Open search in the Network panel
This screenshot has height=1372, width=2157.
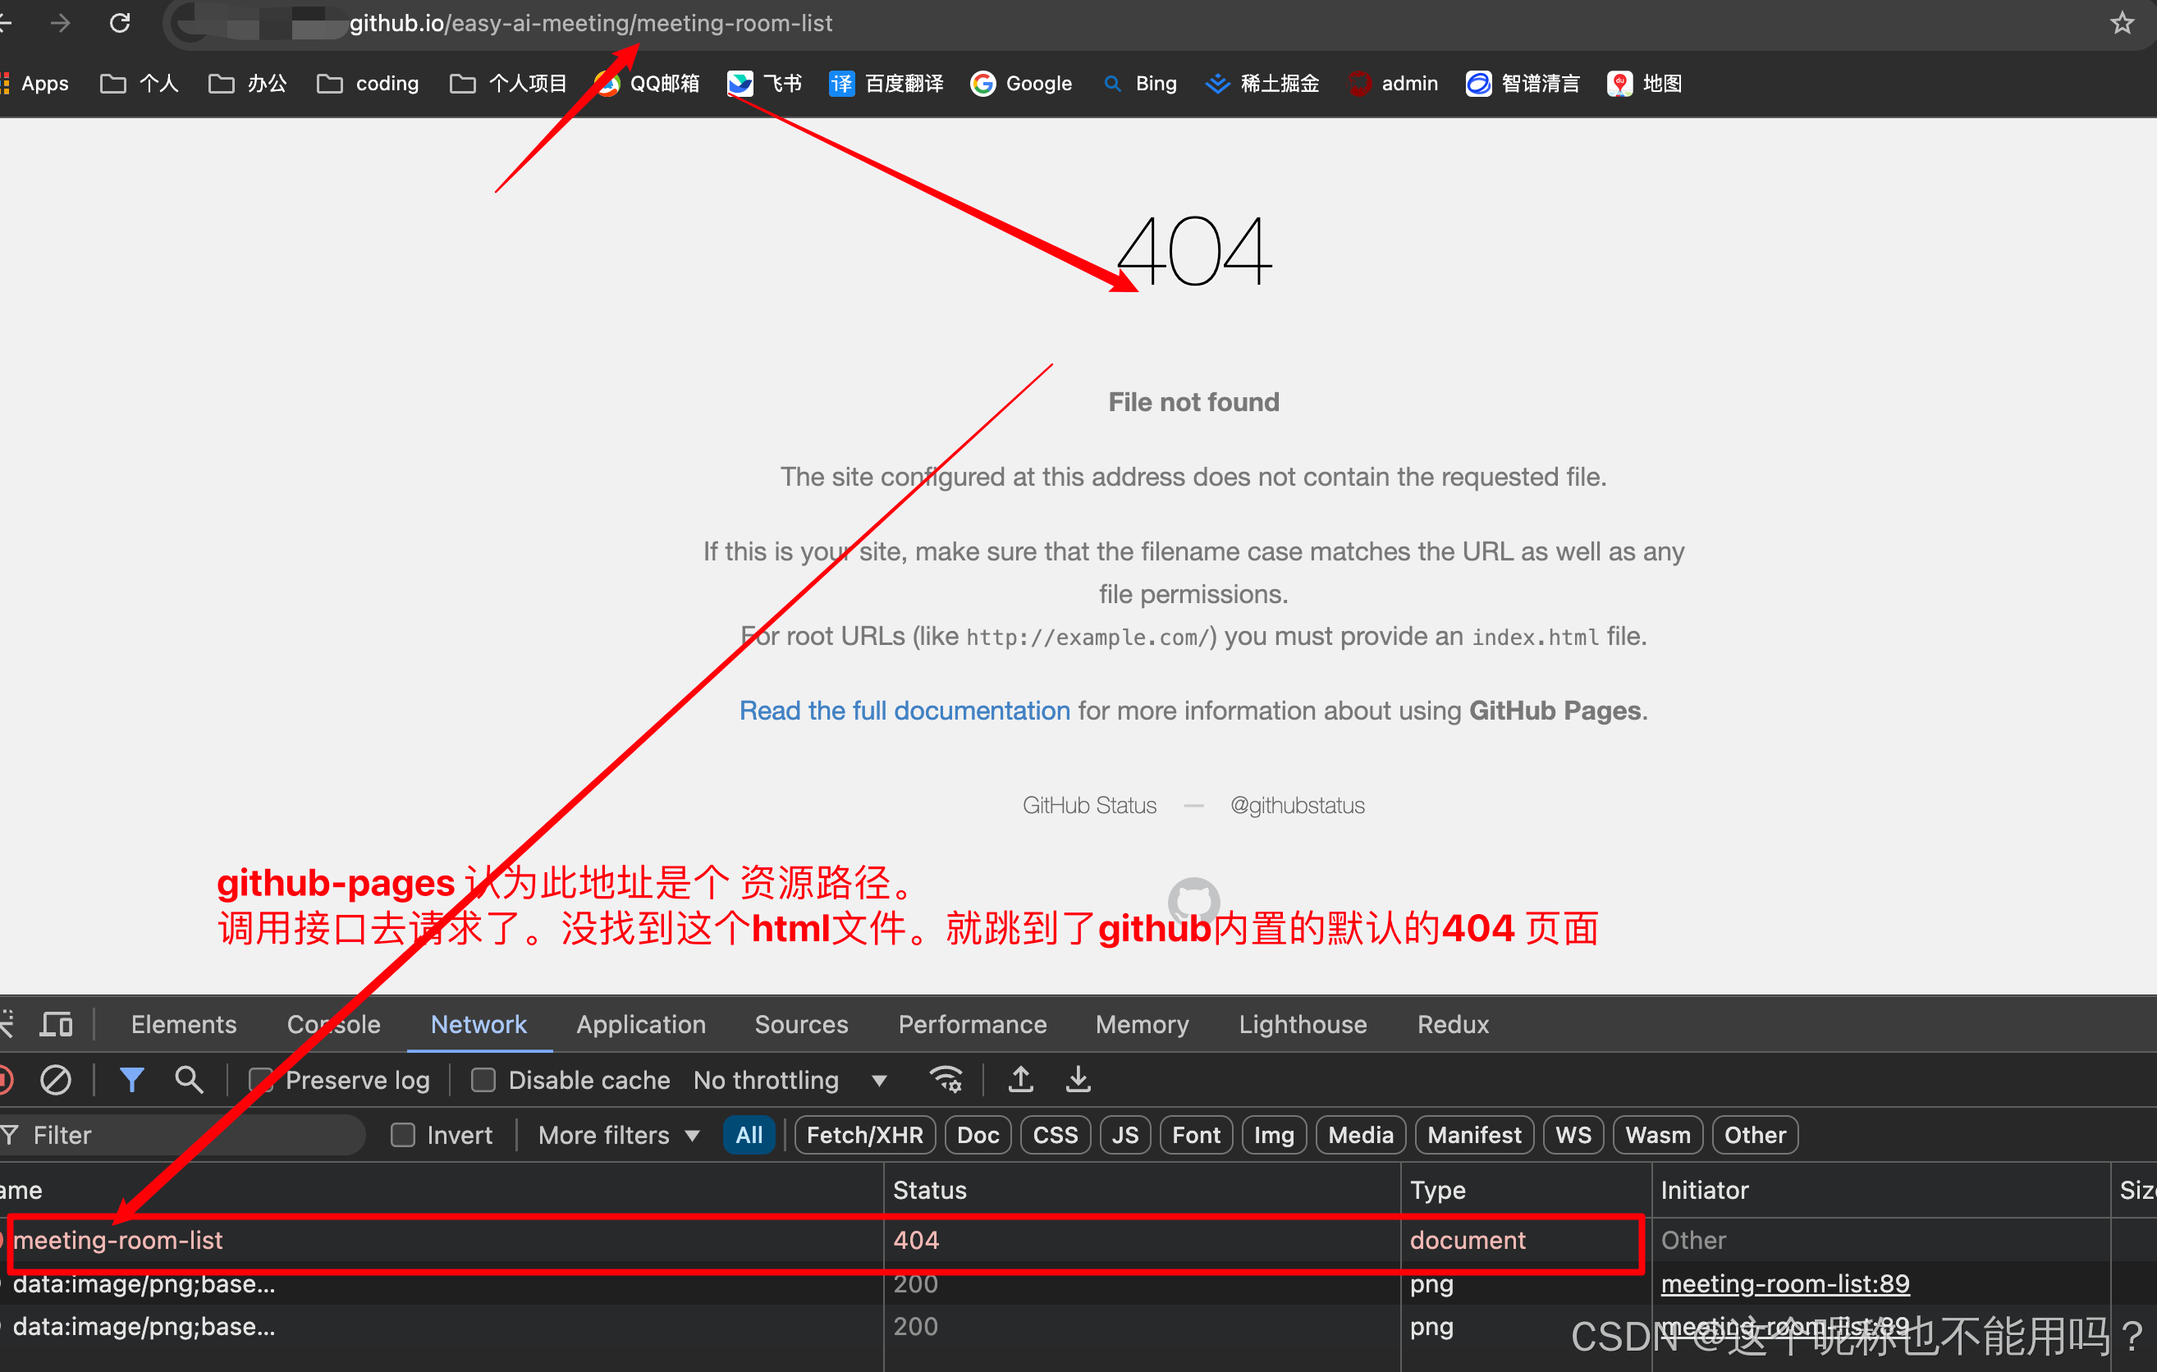pos(188,1079)
